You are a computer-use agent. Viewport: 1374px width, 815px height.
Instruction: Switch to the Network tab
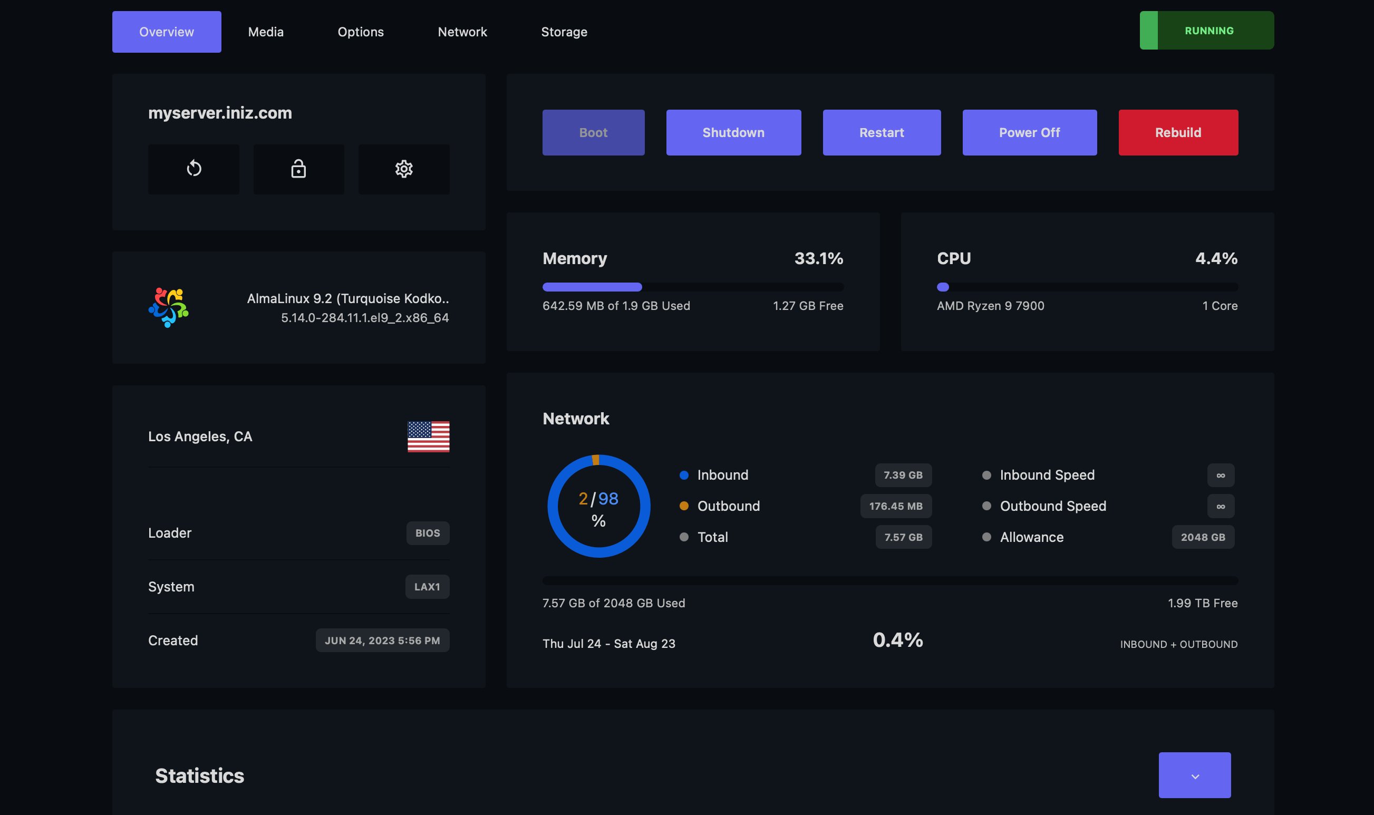point(462,31)
